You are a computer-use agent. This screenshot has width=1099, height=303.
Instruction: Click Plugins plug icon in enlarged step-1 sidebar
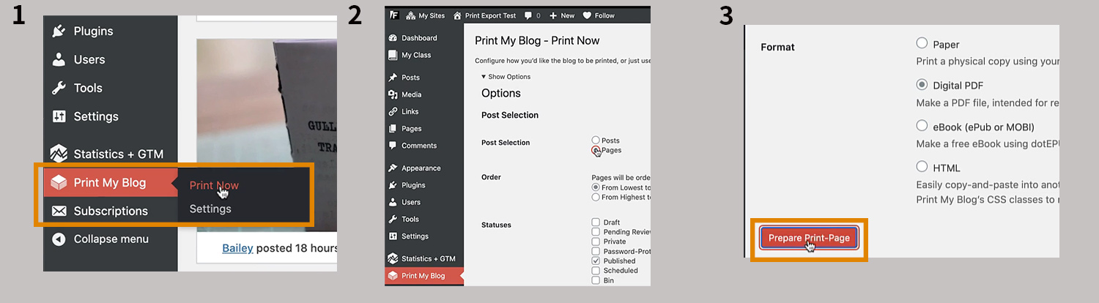click(x=59, y=31)
